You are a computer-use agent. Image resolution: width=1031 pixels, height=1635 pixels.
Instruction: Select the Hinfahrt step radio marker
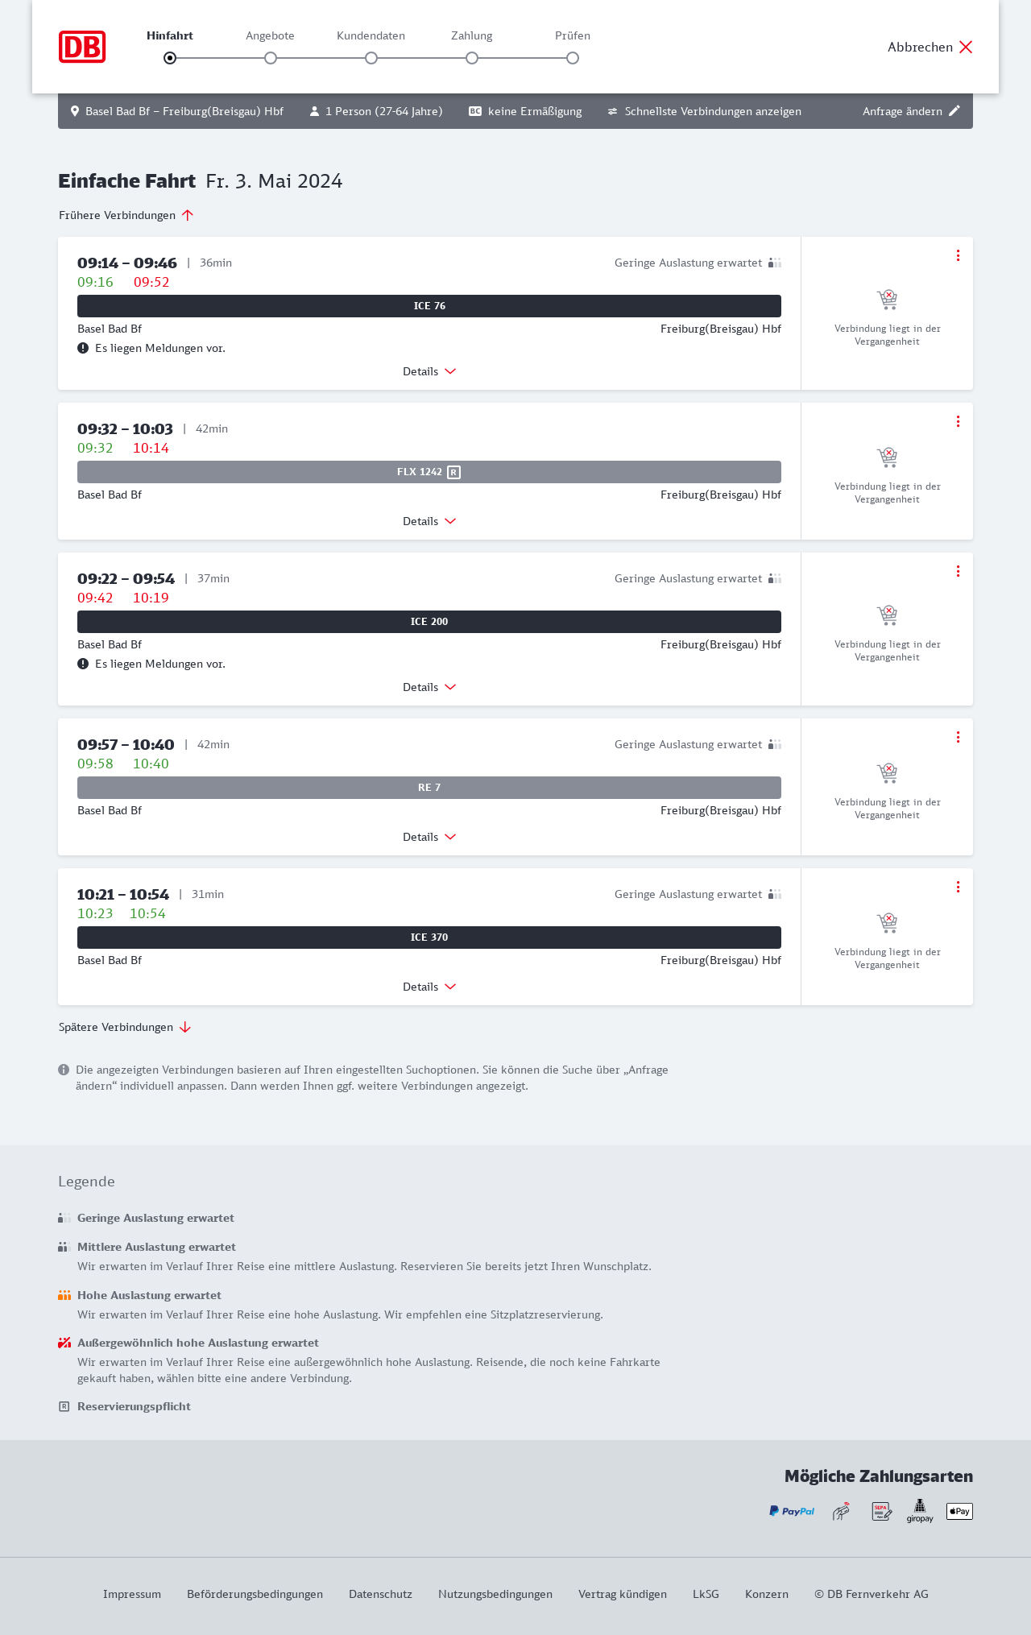click(170, 58)
